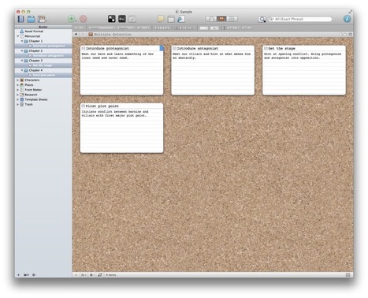Viewport: 368px width, 298px height.
Task: Open the Inspector with blue info icon
Action: (x=347, y=19)
